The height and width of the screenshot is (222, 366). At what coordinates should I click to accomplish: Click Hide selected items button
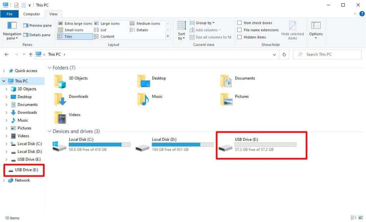click(x=292, y=31)
